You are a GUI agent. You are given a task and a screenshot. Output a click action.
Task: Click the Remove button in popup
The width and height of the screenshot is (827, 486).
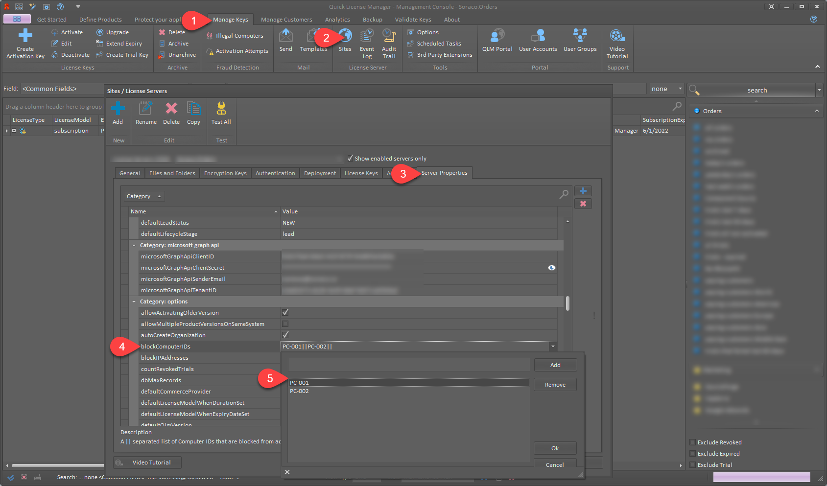[x=555, y=385]
